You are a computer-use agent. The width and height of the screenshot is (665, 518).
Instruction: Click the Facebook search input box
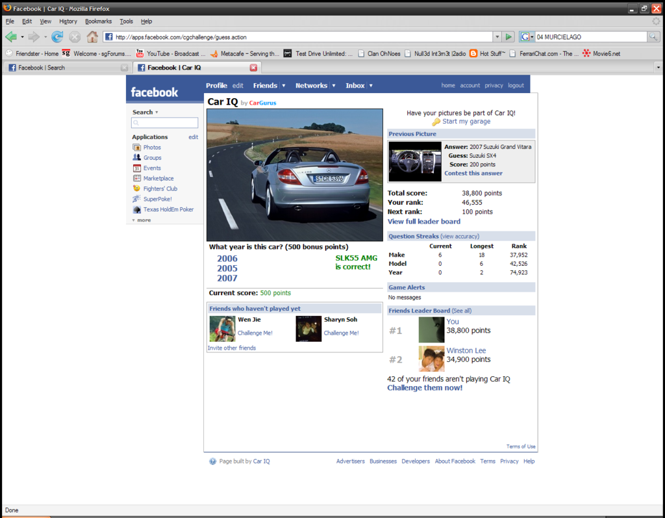click(x=165, y=123)
